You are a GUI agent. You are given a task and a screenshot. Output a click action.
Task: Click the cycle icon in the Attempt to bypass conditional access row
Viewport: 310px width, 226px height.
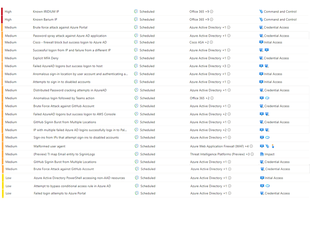(267, 186)
